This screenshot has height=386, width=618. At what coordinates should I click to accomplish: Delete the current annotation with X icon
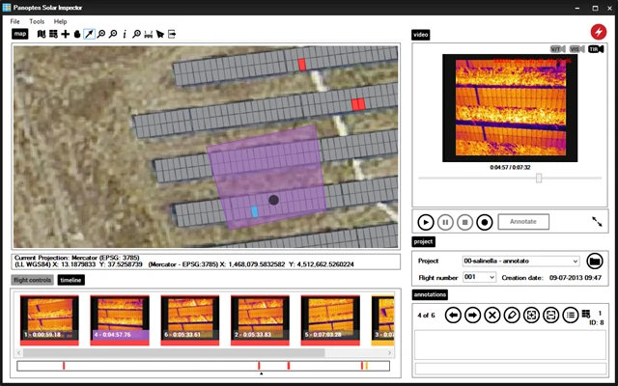(492, 315)
